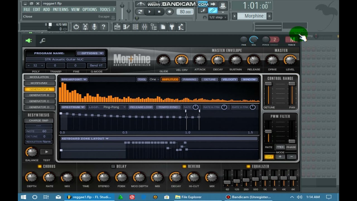The height and width of the screenshot is (201, 357).
Task: Toggle the Reverb effect LED
Action: click(x=184, y=166)
